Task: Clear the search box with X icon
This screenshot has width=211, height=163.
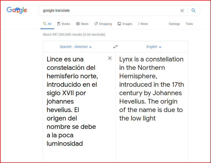Action: (182, 10)
